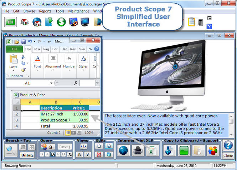
Task: Click the column width Views icon
Action: [x=83, y=146]
